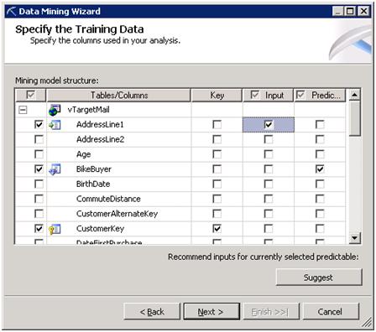Check the Age row selection checkbox
The height and width of the screenshot is (332, 376).
(39, 154)
